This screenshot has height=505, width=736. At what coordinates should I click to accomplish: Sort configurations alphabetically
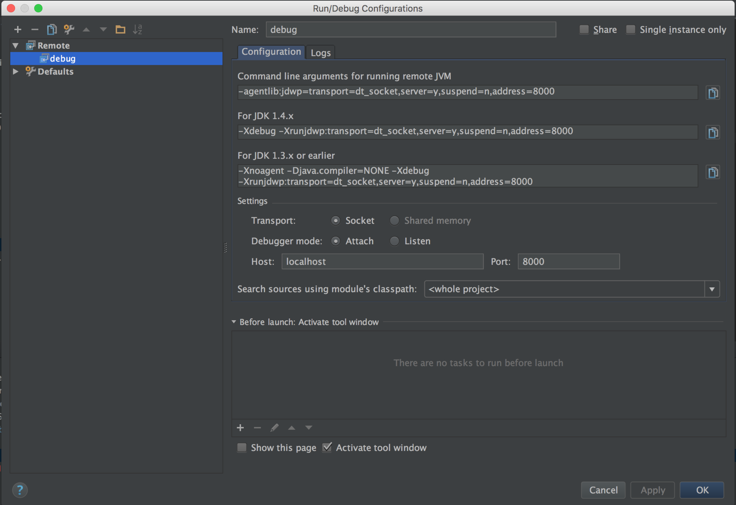[137, 29]
